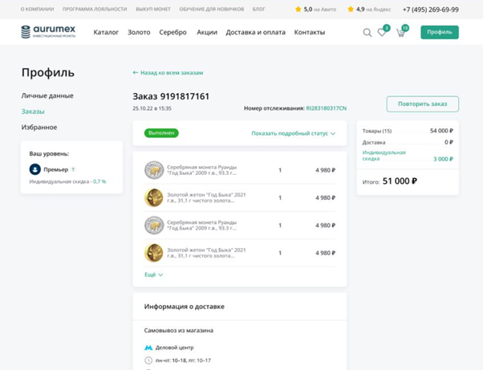
Task: Open tracking number RI283180317CN link
Action: click(326, 108)
